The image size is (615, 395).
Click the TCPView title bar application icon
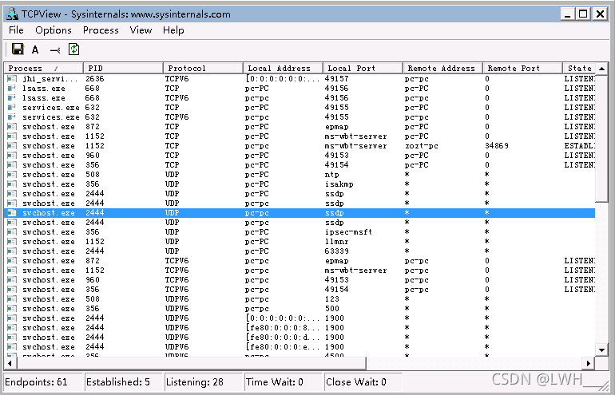[x=12, y=14]
